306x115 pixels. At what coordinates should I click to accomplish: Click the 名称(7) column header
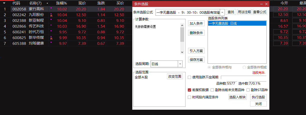(35, 3)
